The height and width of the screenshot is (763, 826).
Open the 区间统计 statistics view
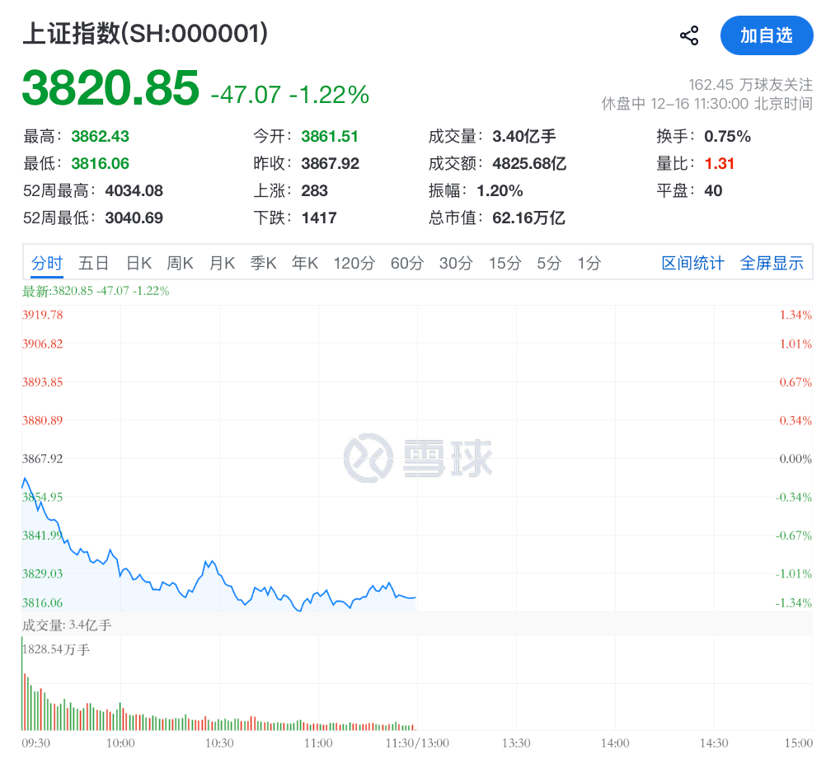(x=692, y=262)
